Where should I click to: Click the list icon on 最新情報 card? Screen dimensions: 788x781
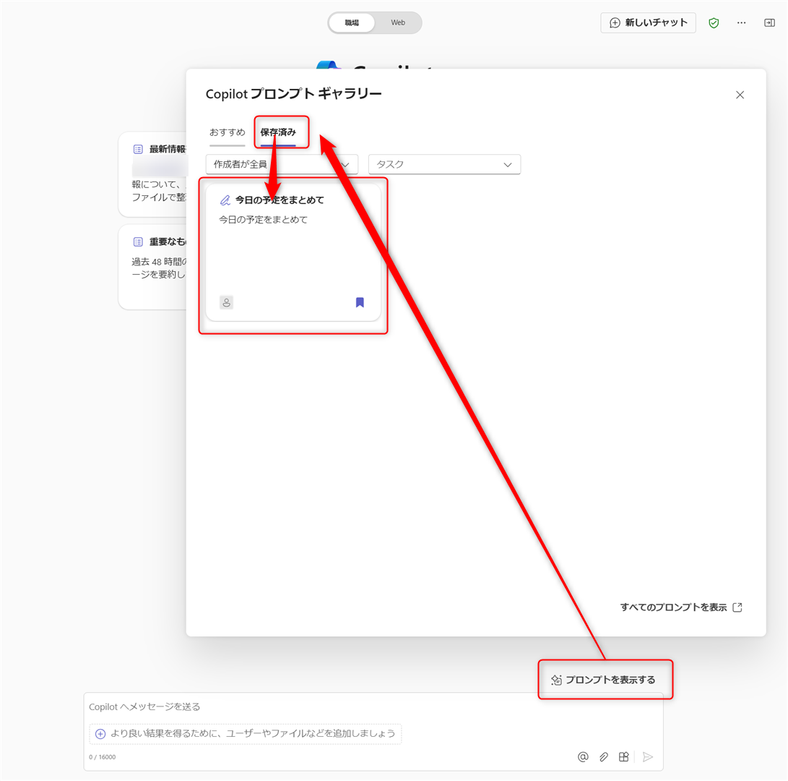click(138, 149)
